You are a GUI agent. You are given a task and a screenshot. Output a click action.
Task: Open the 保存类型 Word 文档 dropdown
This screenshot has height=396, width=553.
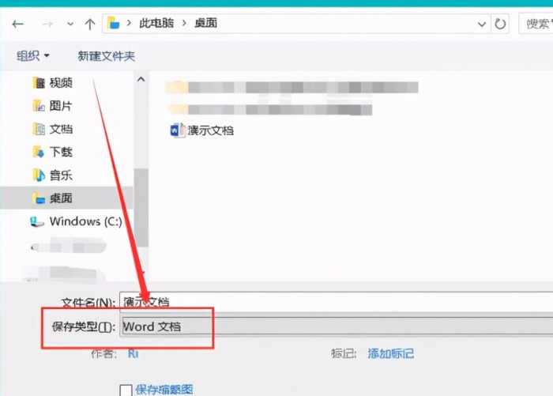(336, 326)
